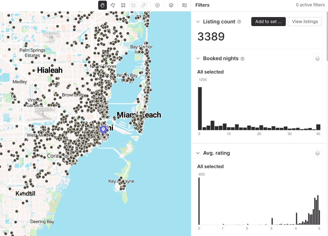Click the View listings button
The height and width of the screenshot is (236, 328).
point(305,21)
